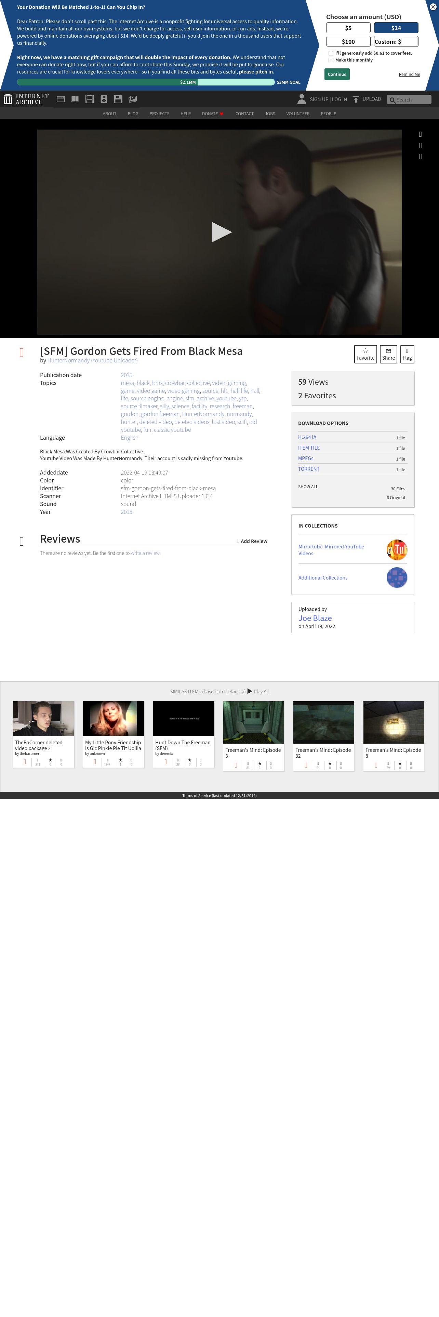Image resolution: width=439 pixels, height=1317 pixels.
Task: Open the Share button
Action: click(x=388, y=354)
